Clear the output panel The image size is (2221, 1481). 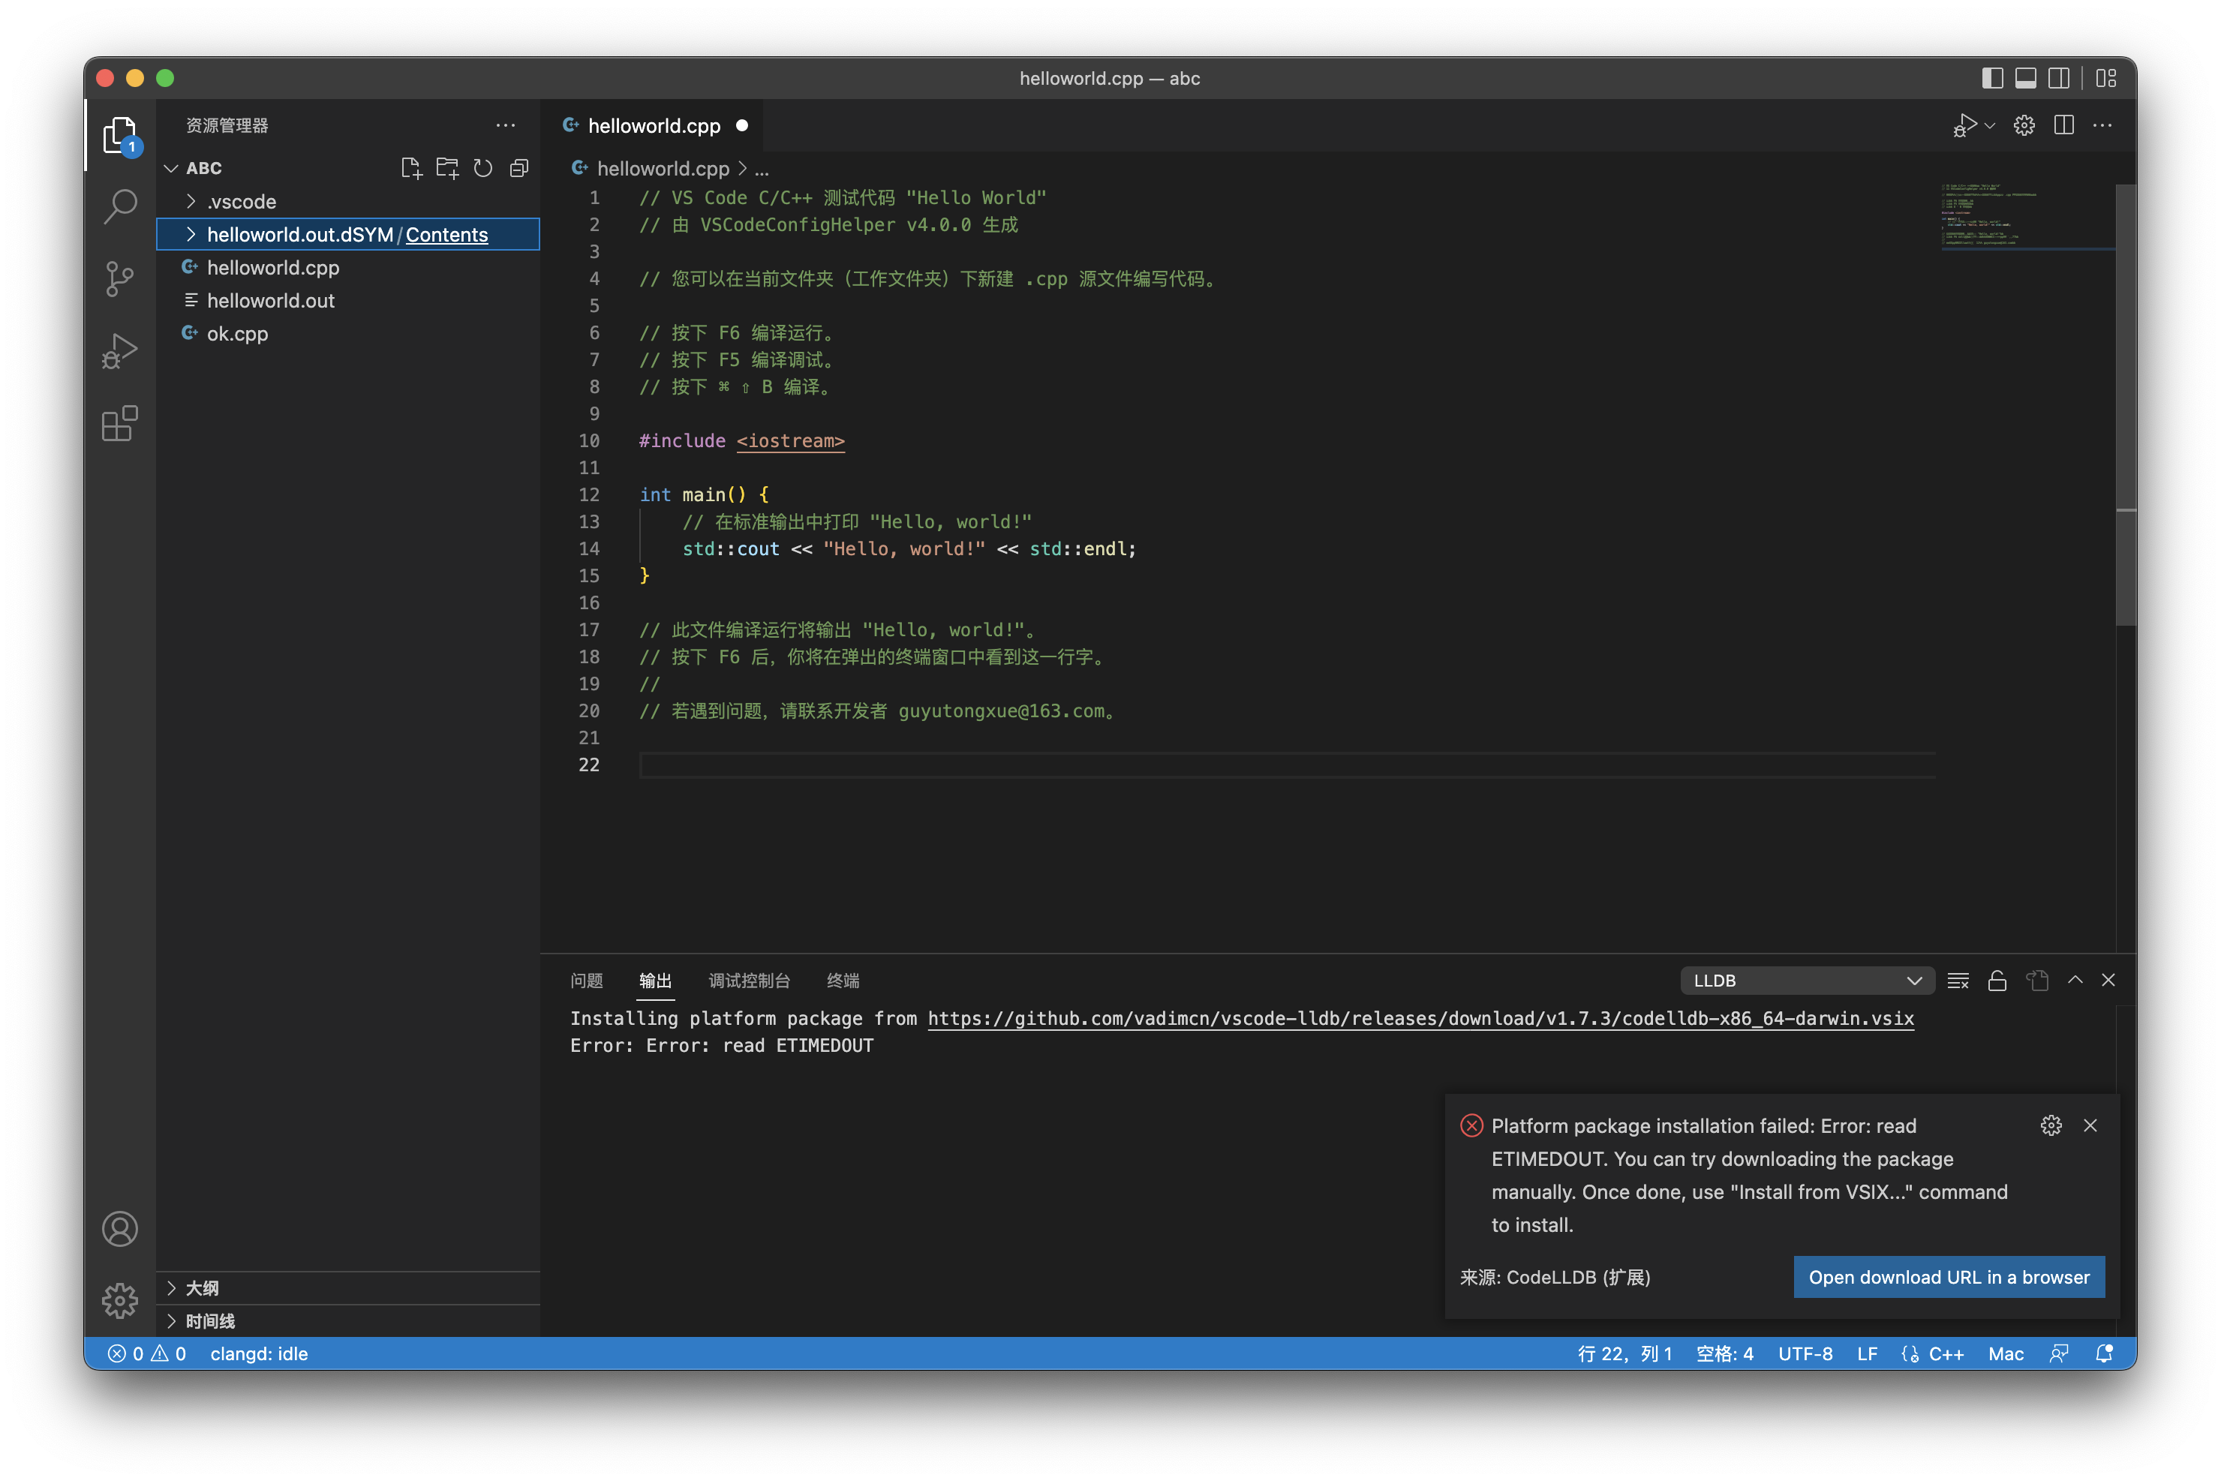click(1958, 981)
